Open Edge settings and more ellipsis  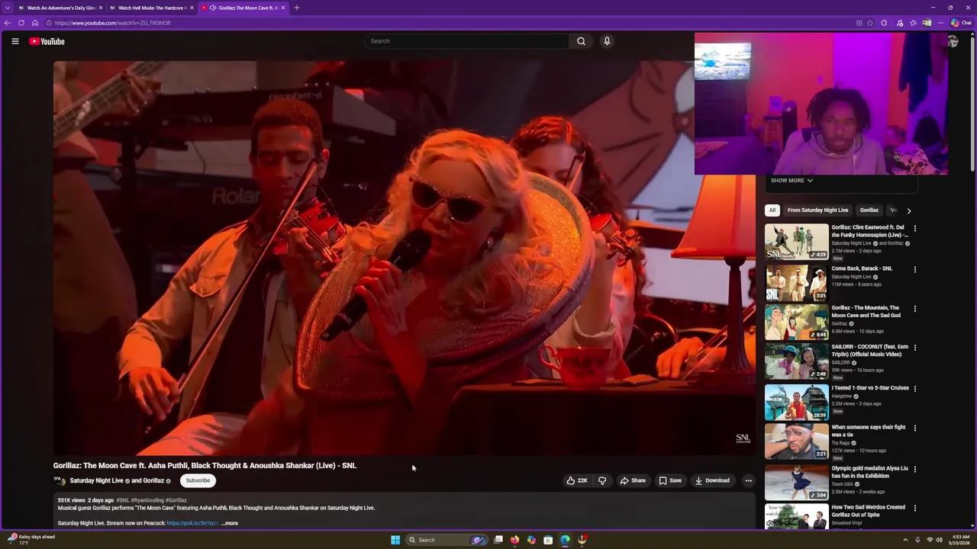pos(940,23)
